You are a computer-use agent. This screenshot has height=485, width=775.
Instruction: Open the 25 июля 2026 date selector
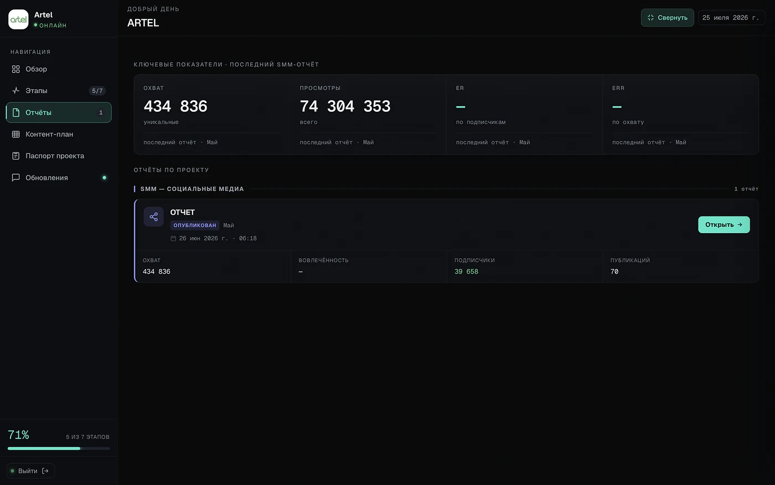coord(731,18)
